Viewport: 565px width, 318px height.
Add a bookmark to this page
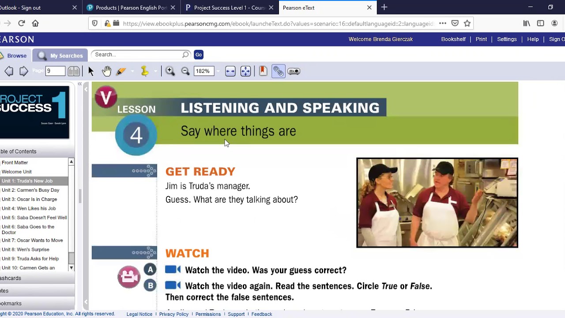263,71
